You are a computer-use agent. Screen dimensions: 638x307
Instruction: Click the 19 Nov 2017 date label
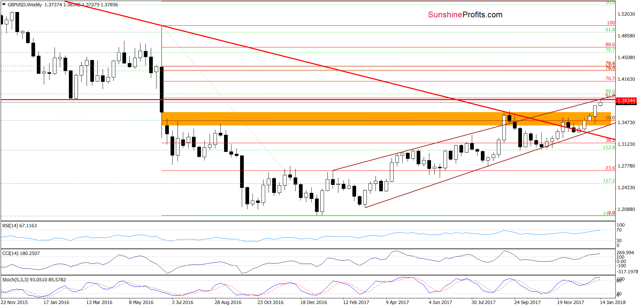pos(570,302)
